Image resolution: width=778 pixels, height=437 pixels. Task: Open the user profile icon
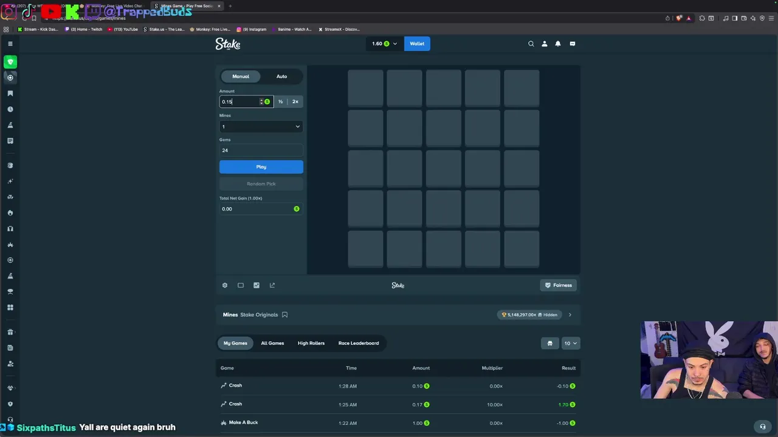click(x=545, y=44)
